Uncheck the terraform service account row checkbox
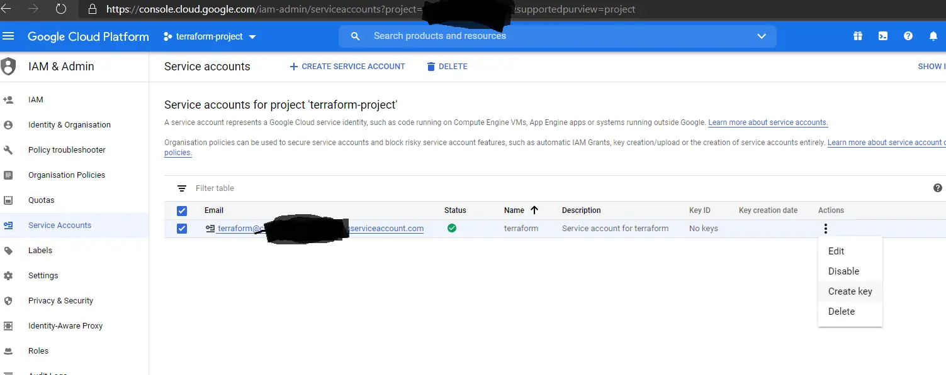The image size is (946, 375). click(x=182, y=229)
